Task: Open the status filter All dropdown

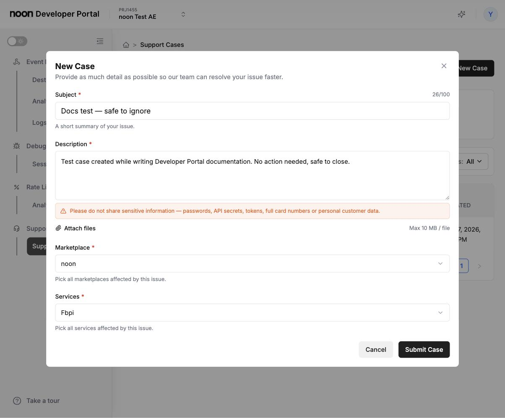Action: (474, 161)
